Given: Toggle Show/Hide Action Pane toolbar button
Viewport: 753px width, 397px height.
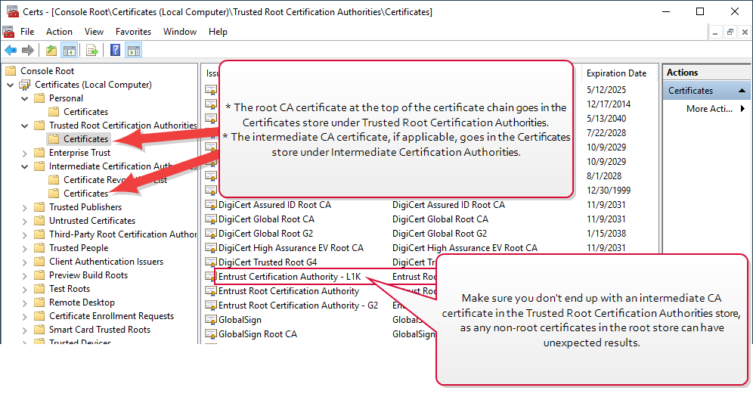Looking at the screenshot, I should click(x=134, y=51).
